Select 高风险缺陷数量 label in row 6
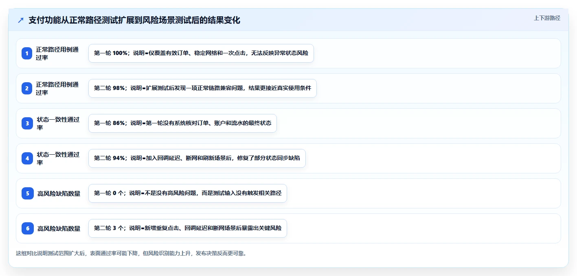 [x=59, y=229]
